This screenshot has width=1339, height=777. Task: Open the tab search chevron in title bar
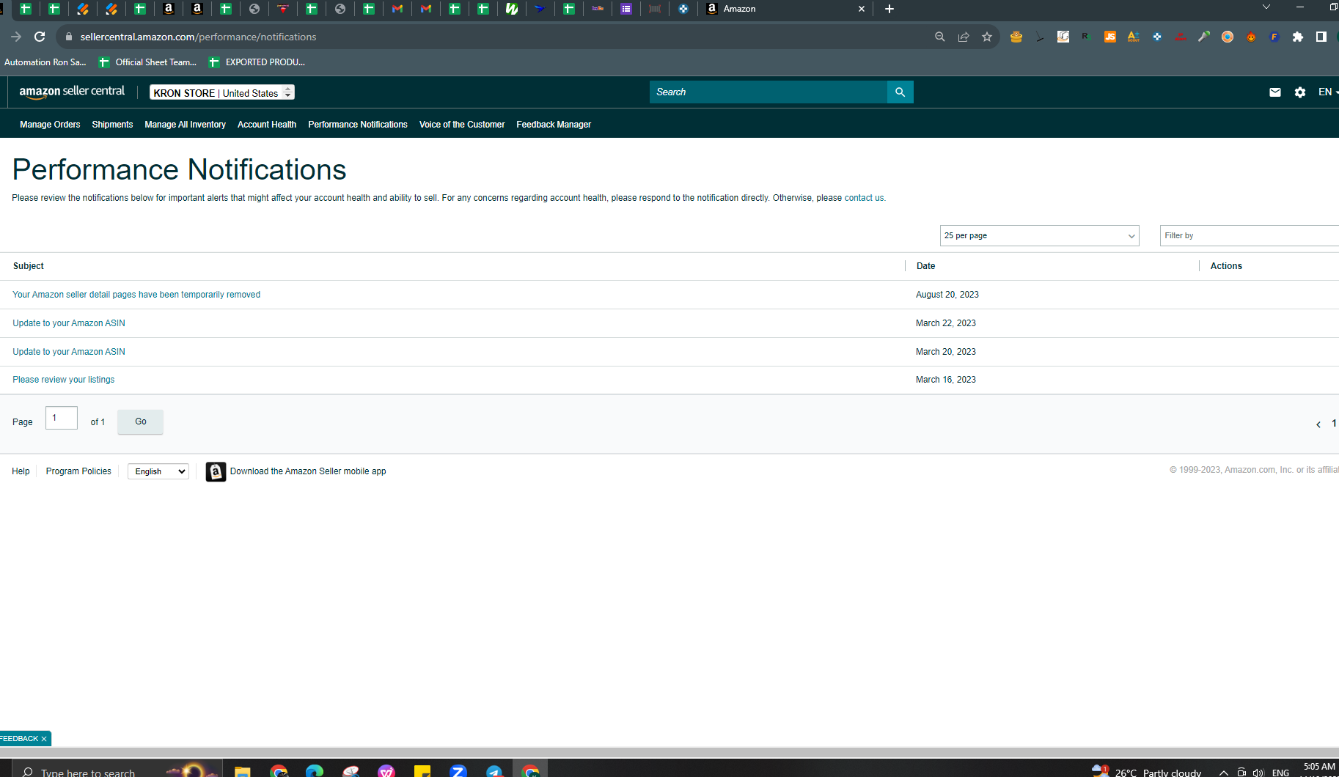click(1266, 7)
